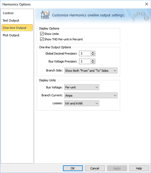
Task: Decrease Bus Voltage Precision with down arrow
Action: [93, 62]
